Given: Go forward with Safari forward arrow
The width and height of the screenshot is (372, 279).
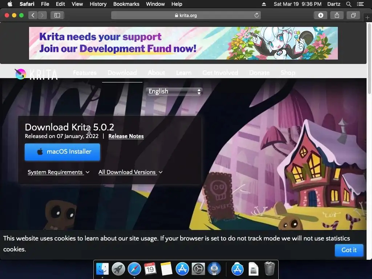Looking at the screenshot, I should pyautogui.click(x=42, y=15).
